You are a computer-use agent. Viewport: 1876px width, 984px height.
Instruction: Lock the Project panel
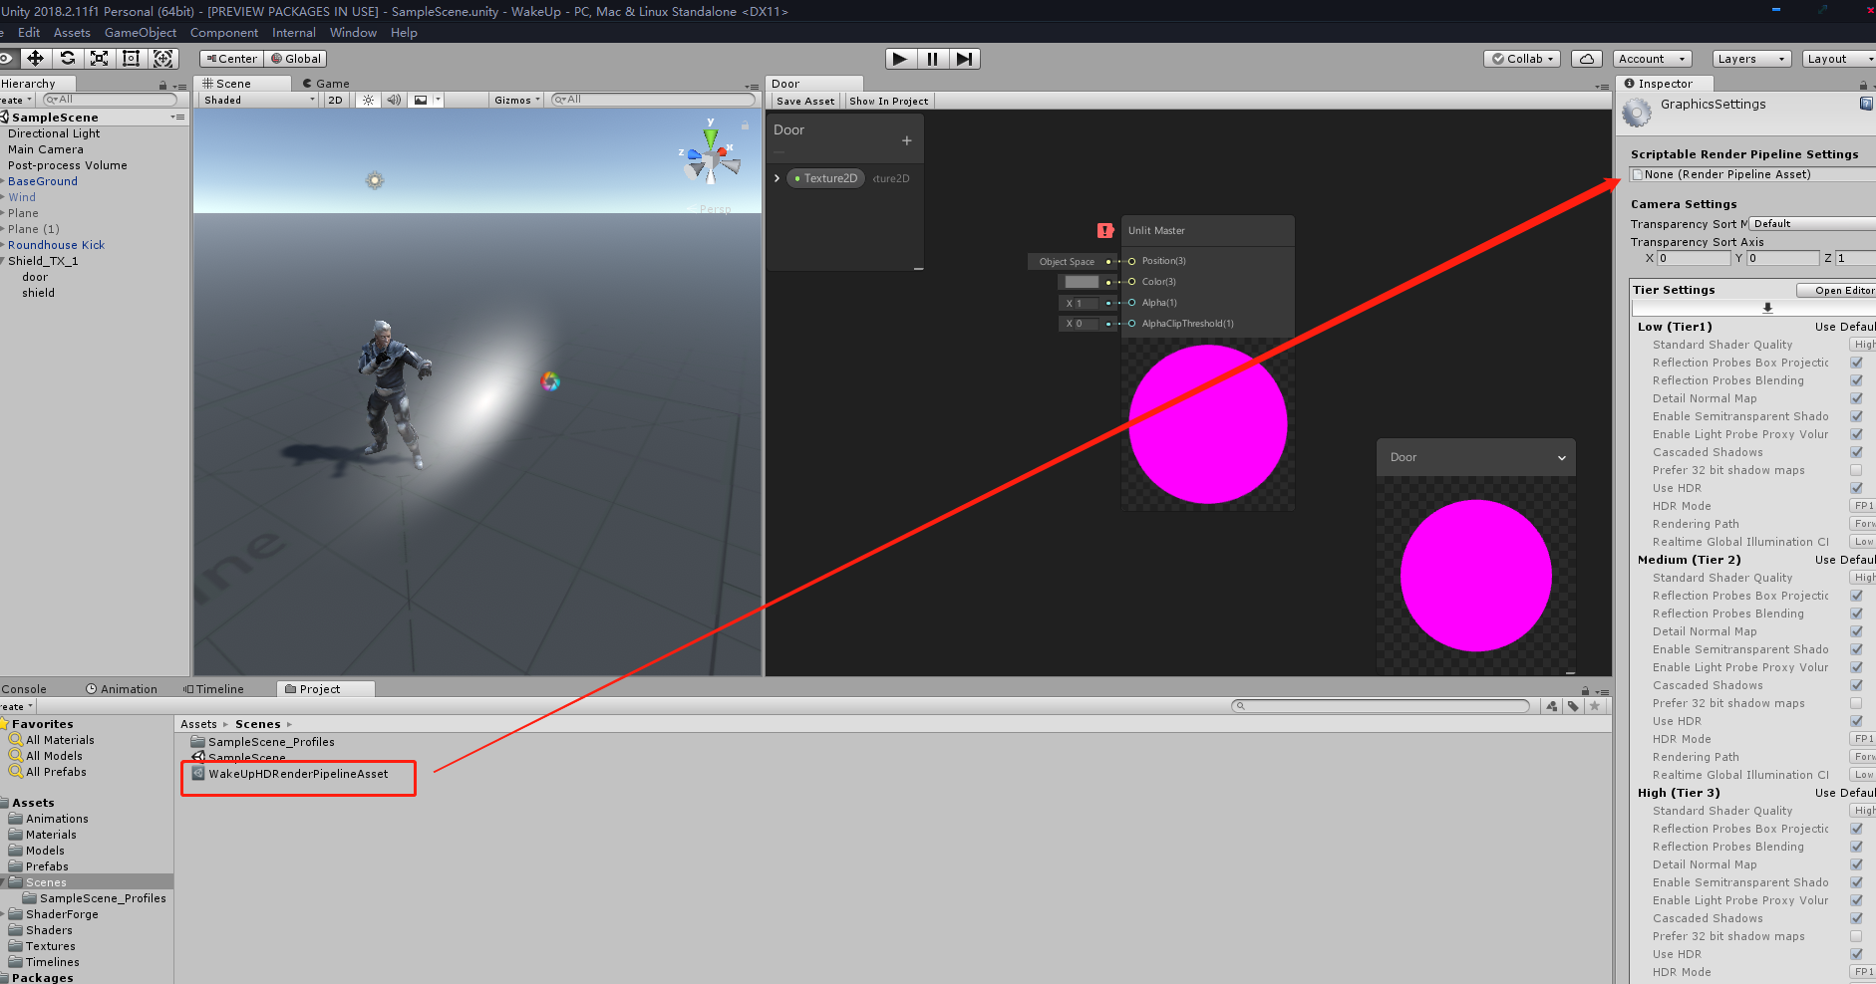pyautogui.click(x=1585, y=691)
